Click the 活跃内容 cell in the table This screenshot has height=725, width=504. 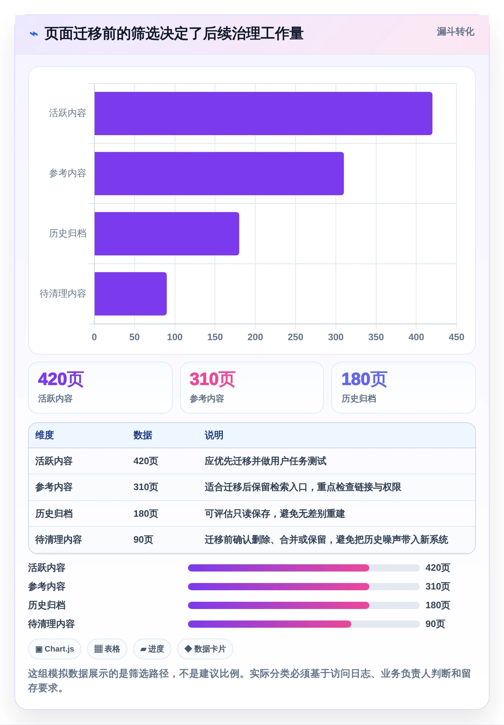pos(54,461)
